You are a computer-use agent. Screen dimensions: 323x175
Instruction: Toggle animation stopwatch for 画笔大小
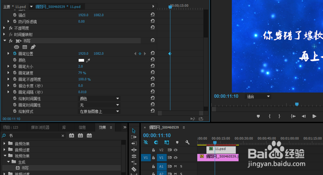15,66
